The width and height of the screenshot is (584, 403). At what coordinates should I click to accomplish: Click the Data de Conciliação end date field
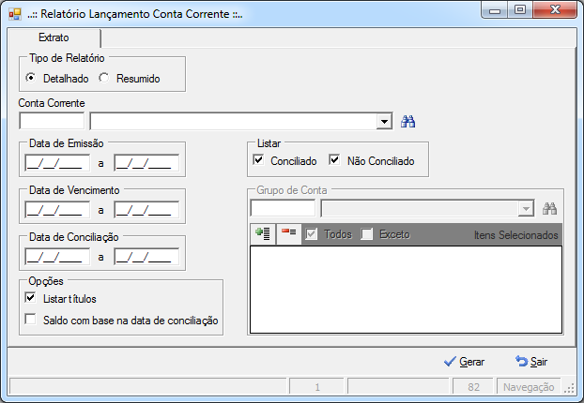pyautogui.click(x=146, y=257)
